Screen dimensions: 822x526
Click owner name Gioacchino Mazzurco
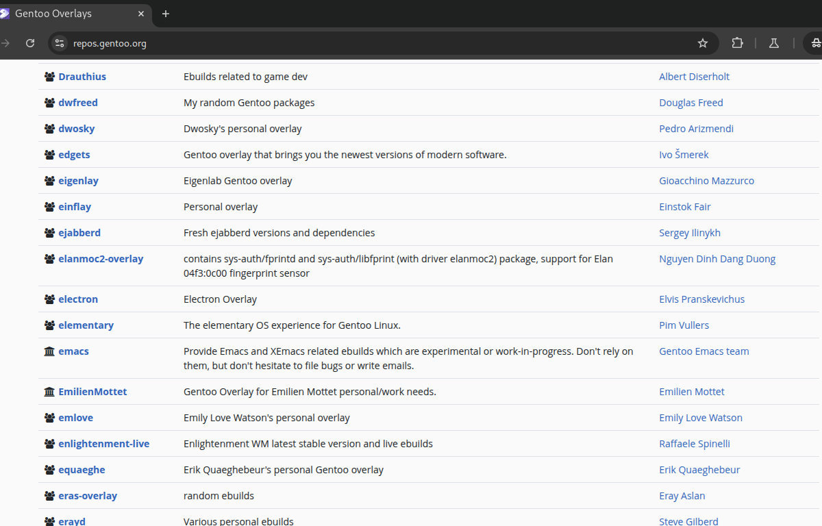pos(706,181)
